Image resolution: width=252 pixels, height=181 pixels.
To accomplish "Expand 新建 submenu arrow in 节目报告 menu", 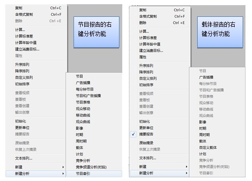I will [63, 167].
